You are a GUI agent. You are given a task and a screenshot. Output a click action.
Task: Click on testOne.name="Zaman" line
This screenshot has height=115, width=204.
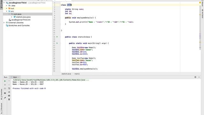82,50
